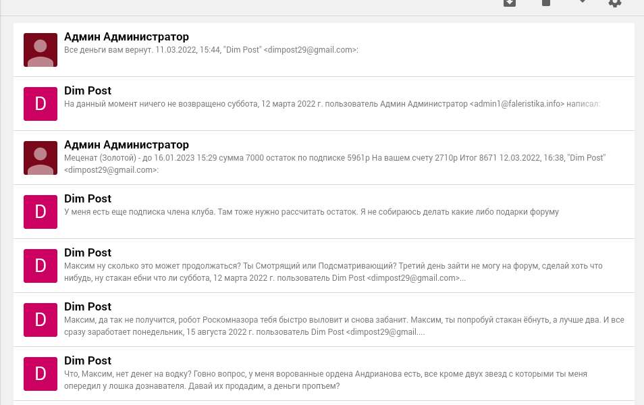
Task: Open the settings gear icon
Action: point(615,3)
